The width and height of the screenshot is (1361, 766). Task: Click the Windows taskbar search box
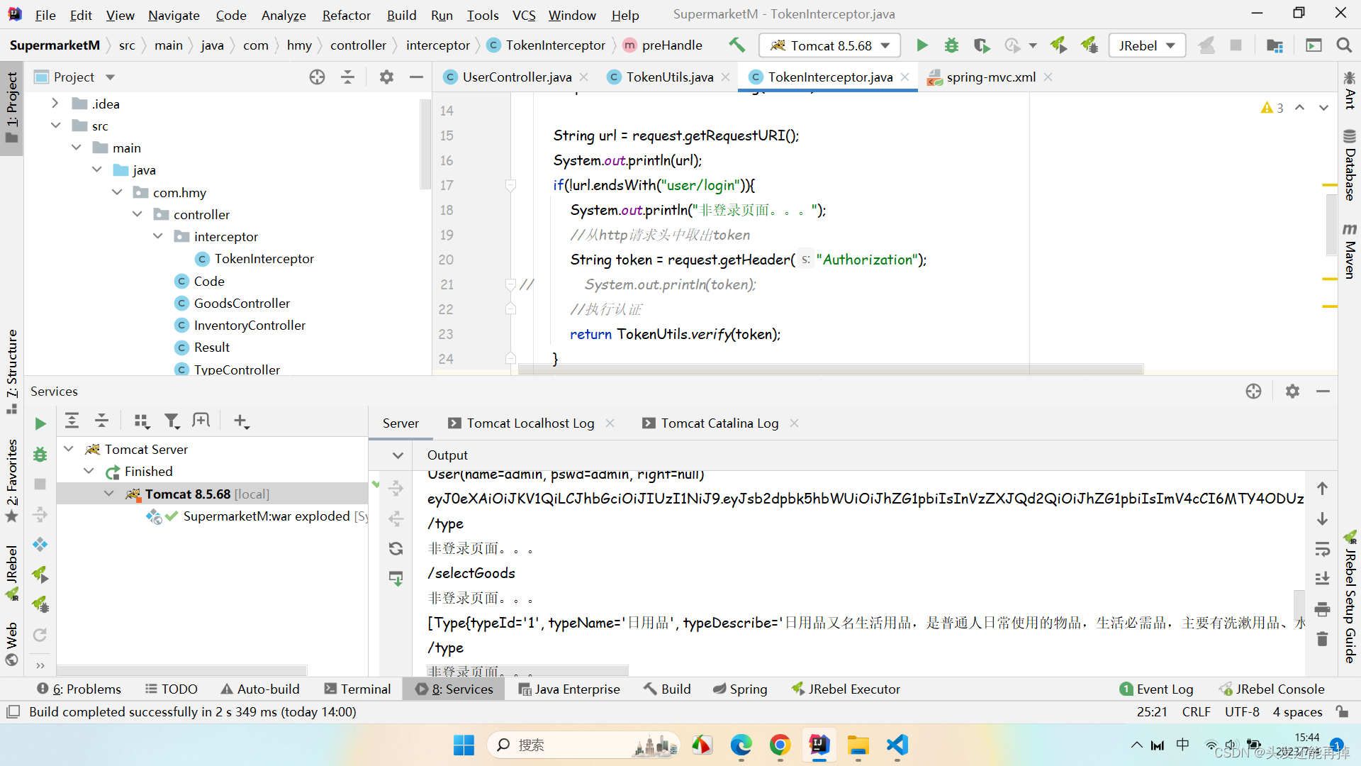[583, 745]
